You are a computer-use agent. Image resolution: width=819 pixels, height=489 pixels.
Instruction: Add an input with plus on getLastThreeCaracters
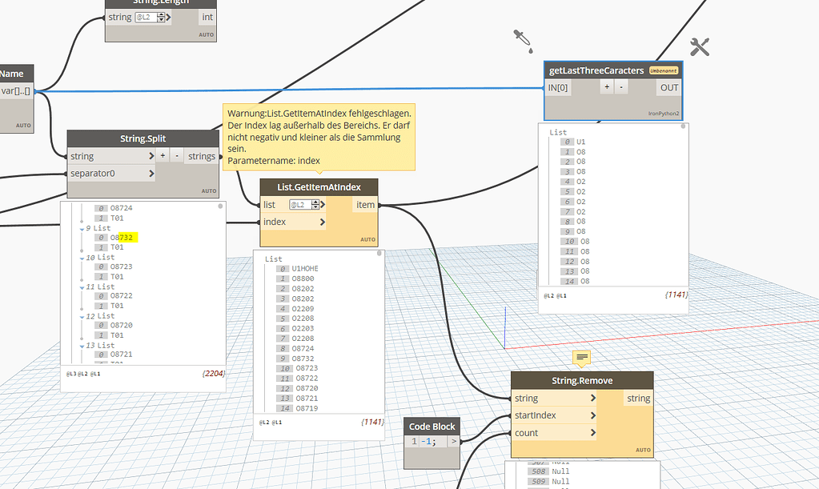(607, 86)
